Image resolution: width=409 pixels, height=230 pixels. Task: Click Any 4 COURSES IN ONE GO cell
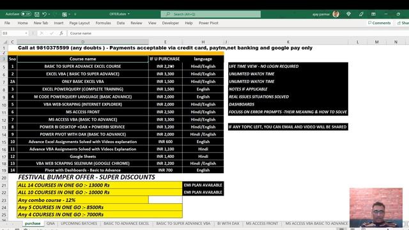coord(100,215)
